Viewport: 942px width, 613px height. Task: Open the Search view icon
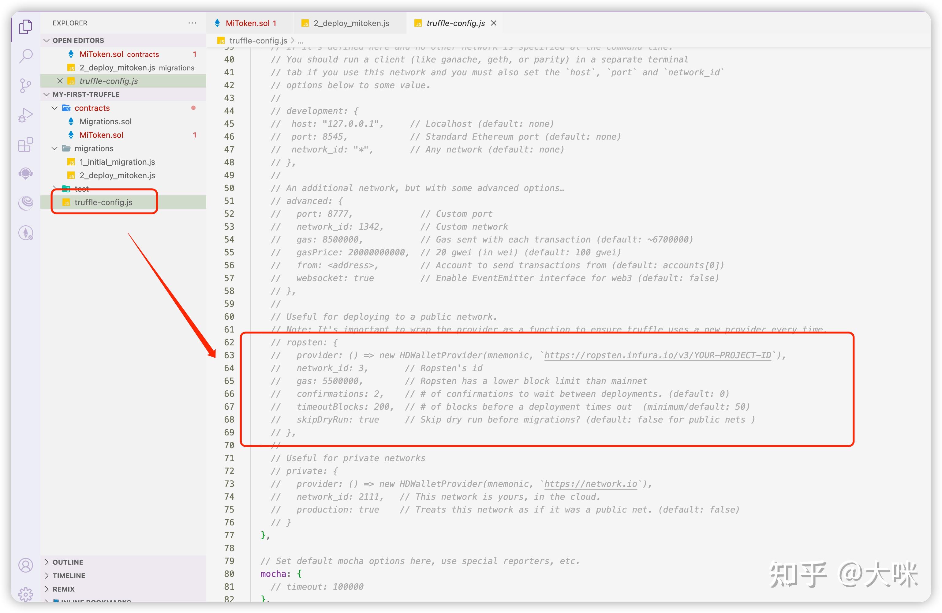[x=26, y=56]
